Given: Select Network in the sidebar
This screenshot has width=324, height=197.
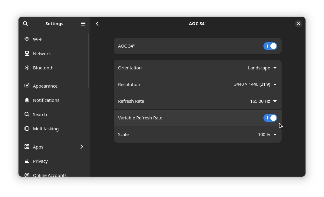Looking at the screenshot, I should (x=42, y=54).
